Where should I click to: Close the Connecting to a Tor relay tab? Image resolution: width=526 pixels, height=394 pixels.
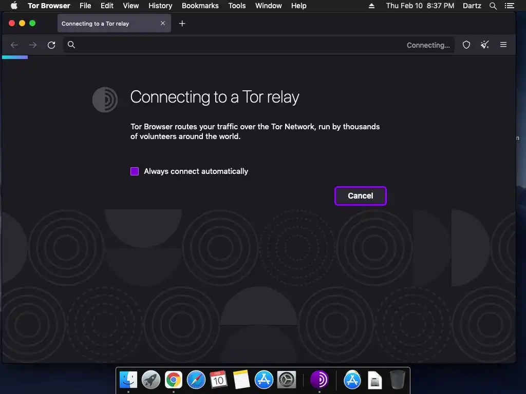click(163, 23)
